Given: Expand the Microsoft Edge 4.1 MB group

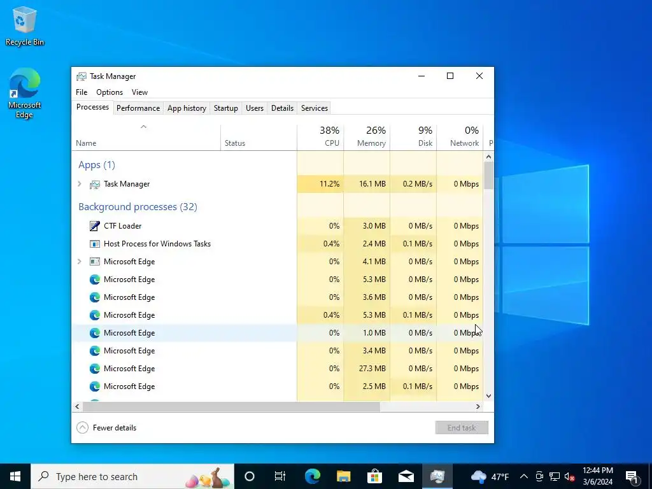Looking at the screenshot, I should click(x=80, y=262).
